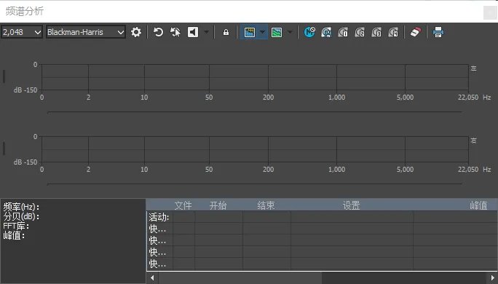Click the update-on-cursor arrow icon
This screenshot has height=284, width=498.
tap(175, 32)
